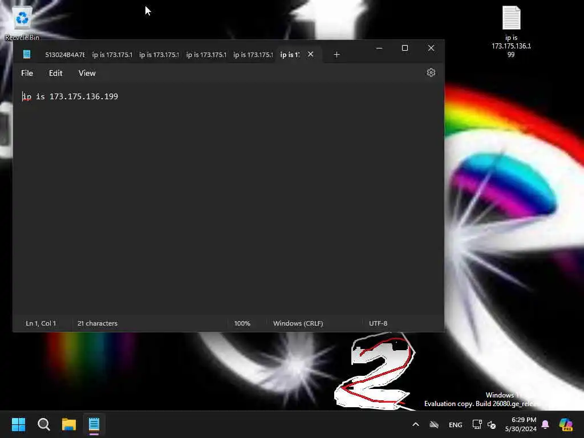Open the Edit menu
The height and width of the screenshot is (438, 584).
55,73
